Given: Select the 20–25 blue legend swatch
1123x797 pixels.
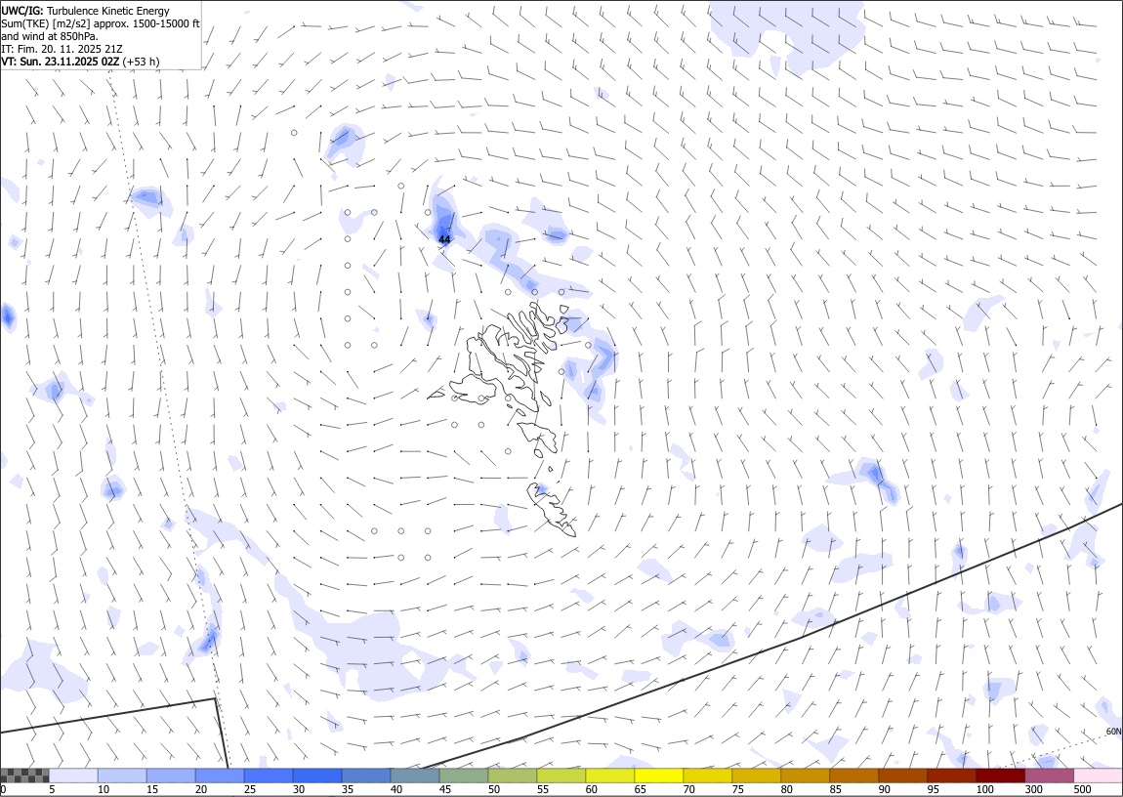Looking at the screenshot, I should (x=219, y=776).
